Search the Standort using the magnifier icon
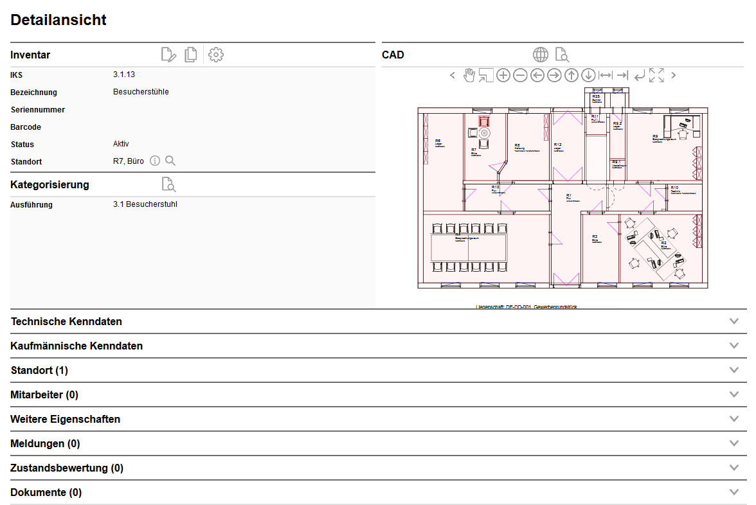Image resolution: width=756 pixels, height=505 pixels. pyautogui.click(x=170, y=161)
